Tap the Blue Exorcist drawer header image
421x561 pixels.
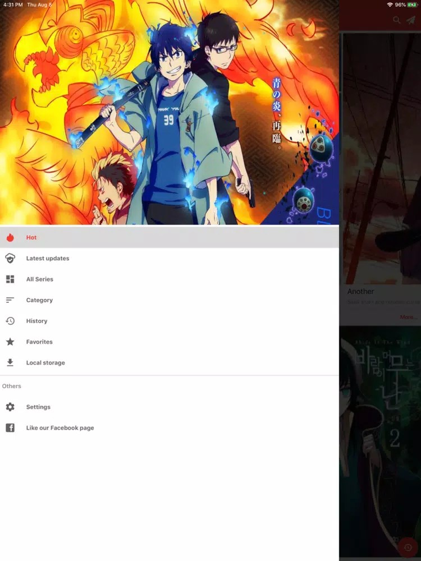(170, 112)
